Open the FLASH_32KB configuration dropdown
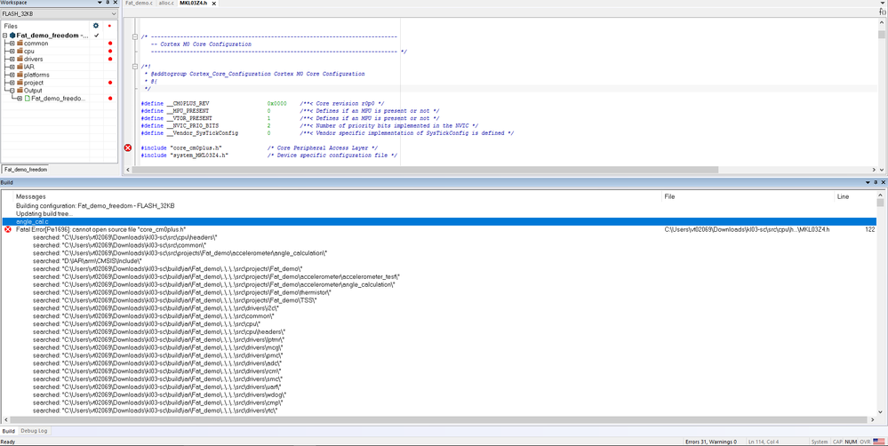888x446 pixels. point(59,13)
